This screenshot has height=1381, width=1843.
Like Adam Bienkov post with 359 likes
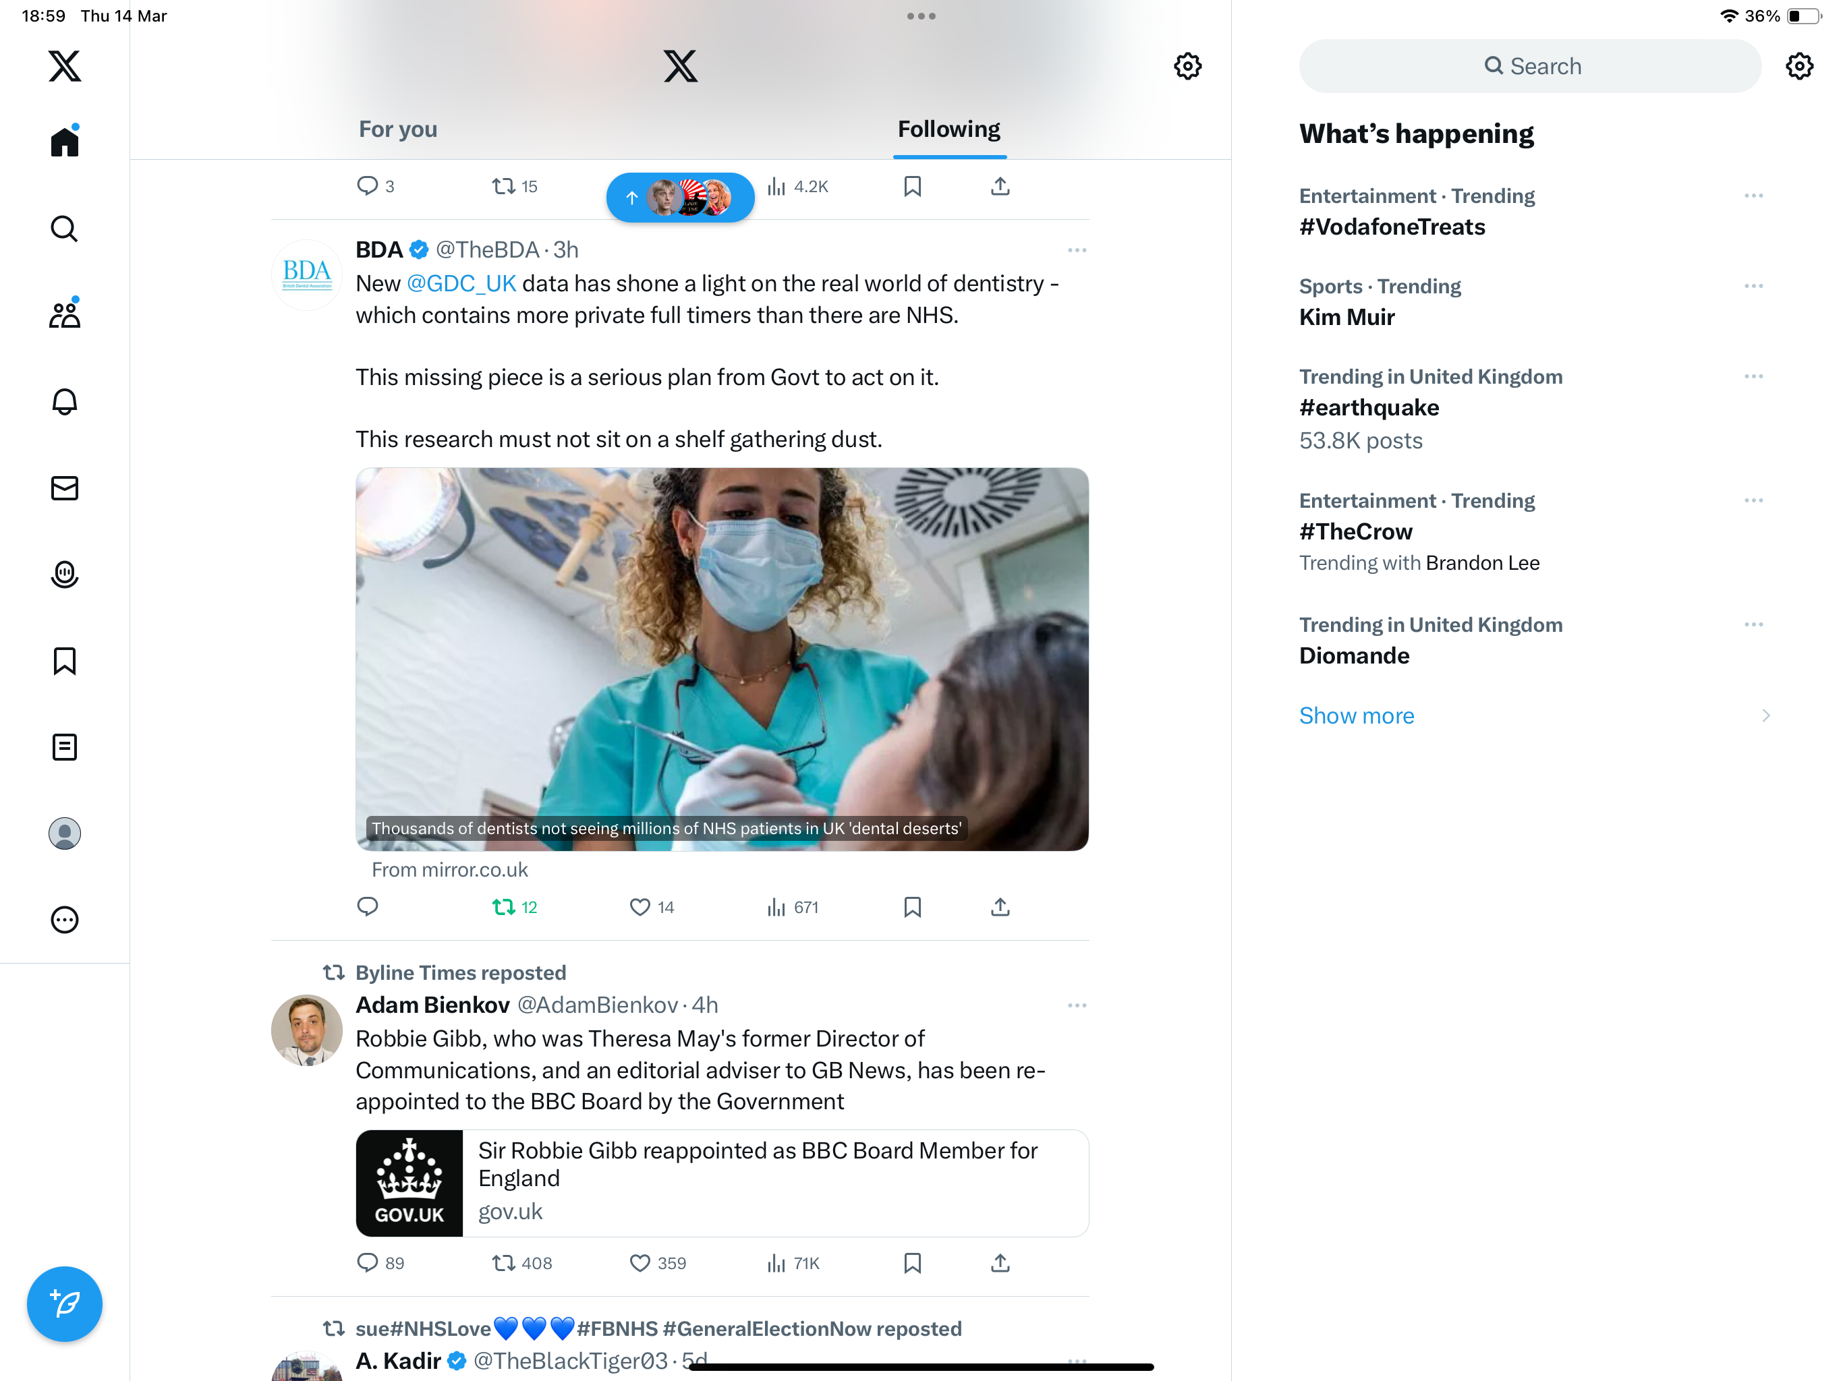pyautogui.click(x=657, y=1263)
